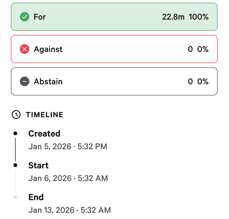Click the End timeline dot
The height and width of the screenshot is (219, 229).
point(15,197)
